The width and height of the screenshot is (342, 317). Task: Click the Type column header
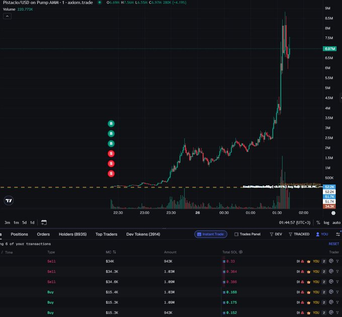[51, 252]
